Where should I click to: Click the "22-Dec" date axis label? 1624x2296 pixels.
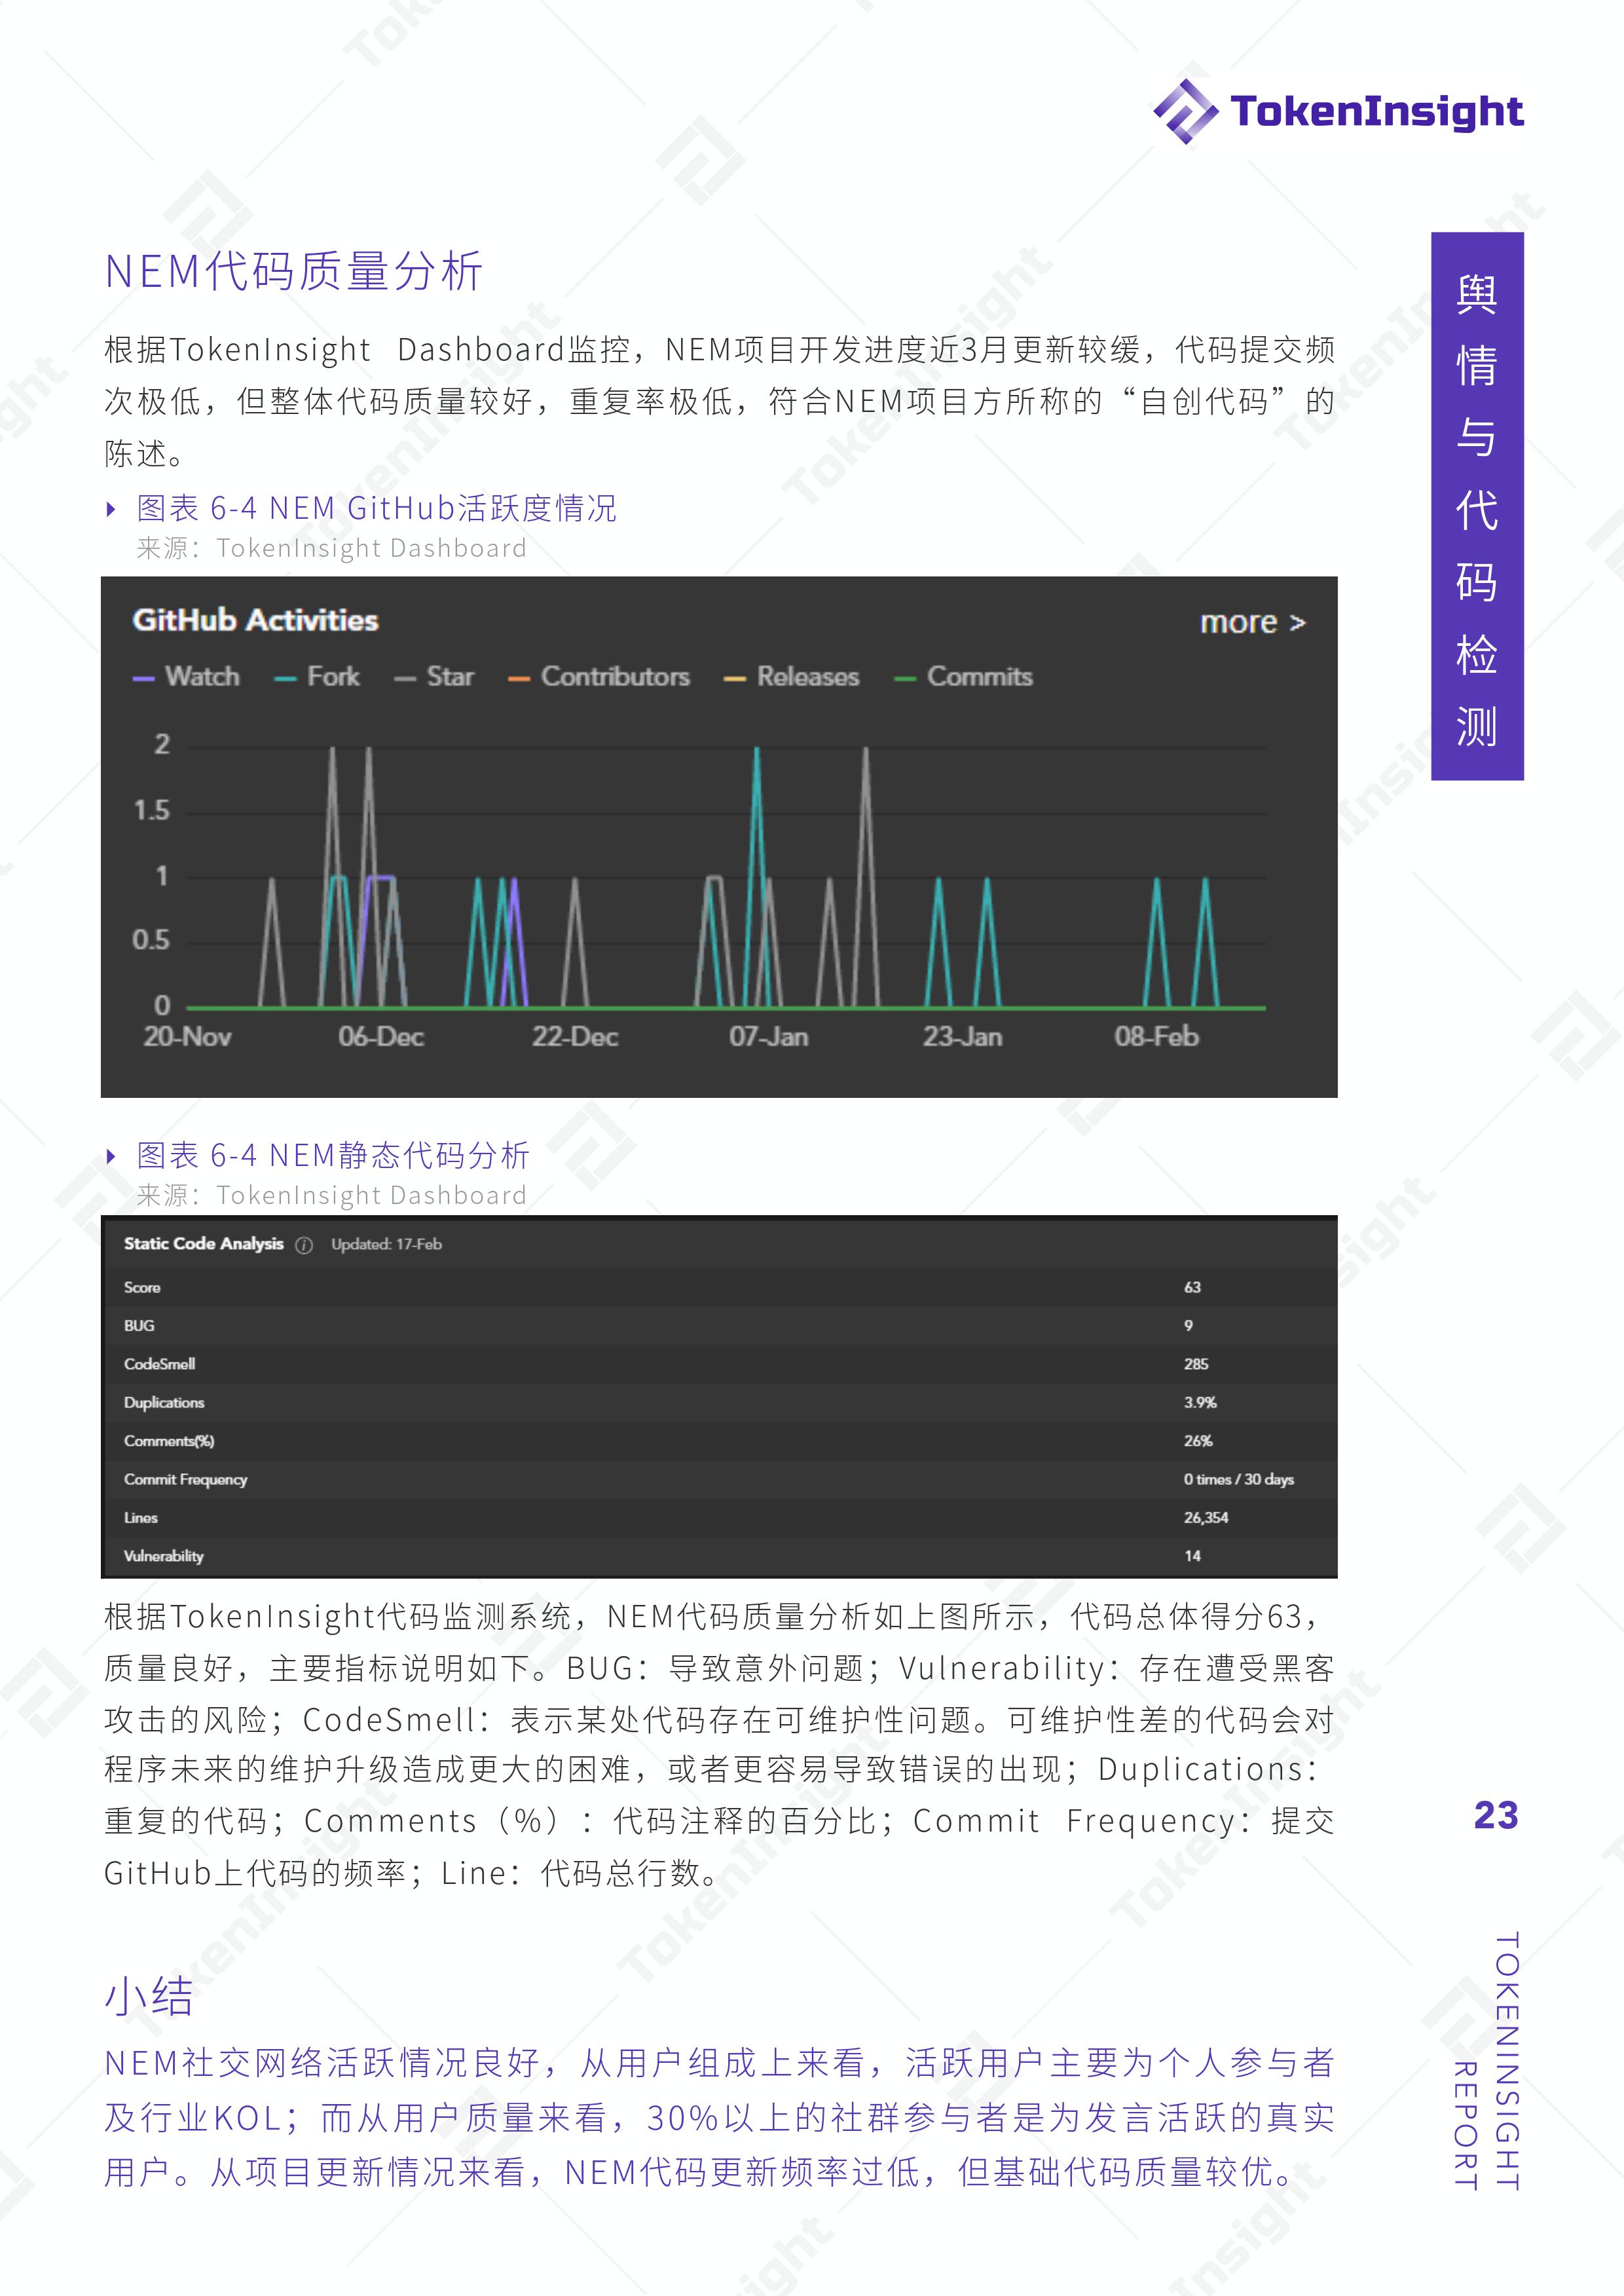coord(575,1036)
